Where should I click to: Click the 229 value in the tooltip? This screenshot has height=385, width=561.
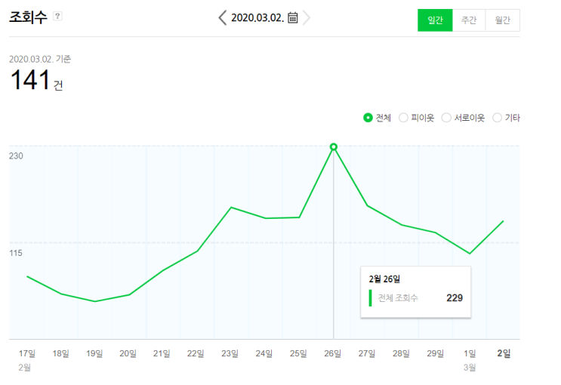(455, 298)
